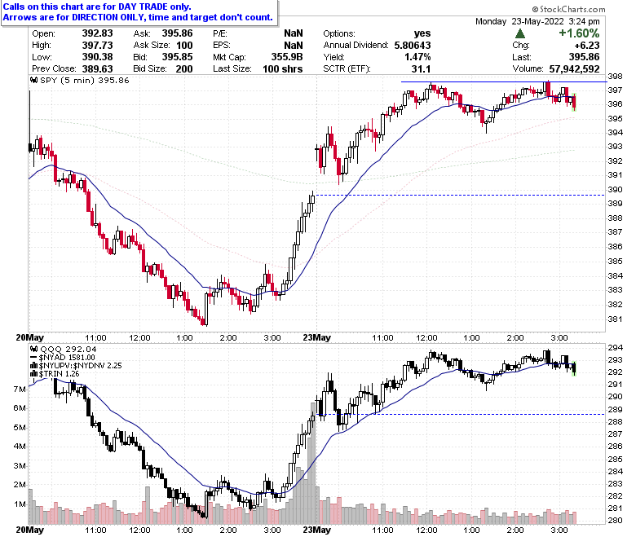Click the 'Arrows are for DIRECTION ONLY' note line
The width and height of the screenshot is (636, 537).
tap(138, 17)
